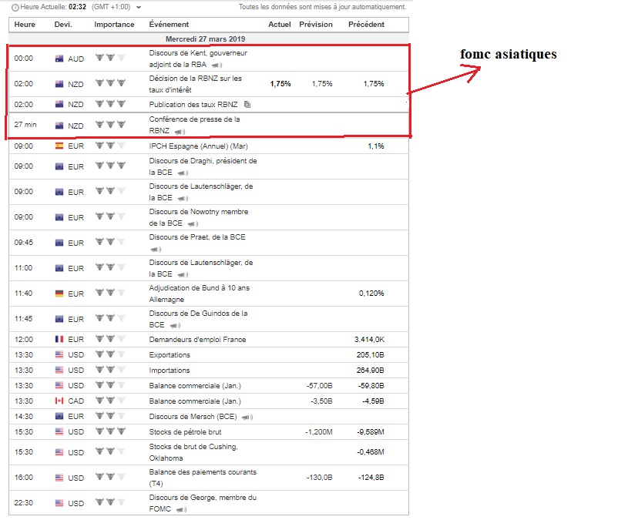The height and width of the screenshot is (520, 628).
Task: Open Balance des paiements courants (T4)
Action: [203, 478]
